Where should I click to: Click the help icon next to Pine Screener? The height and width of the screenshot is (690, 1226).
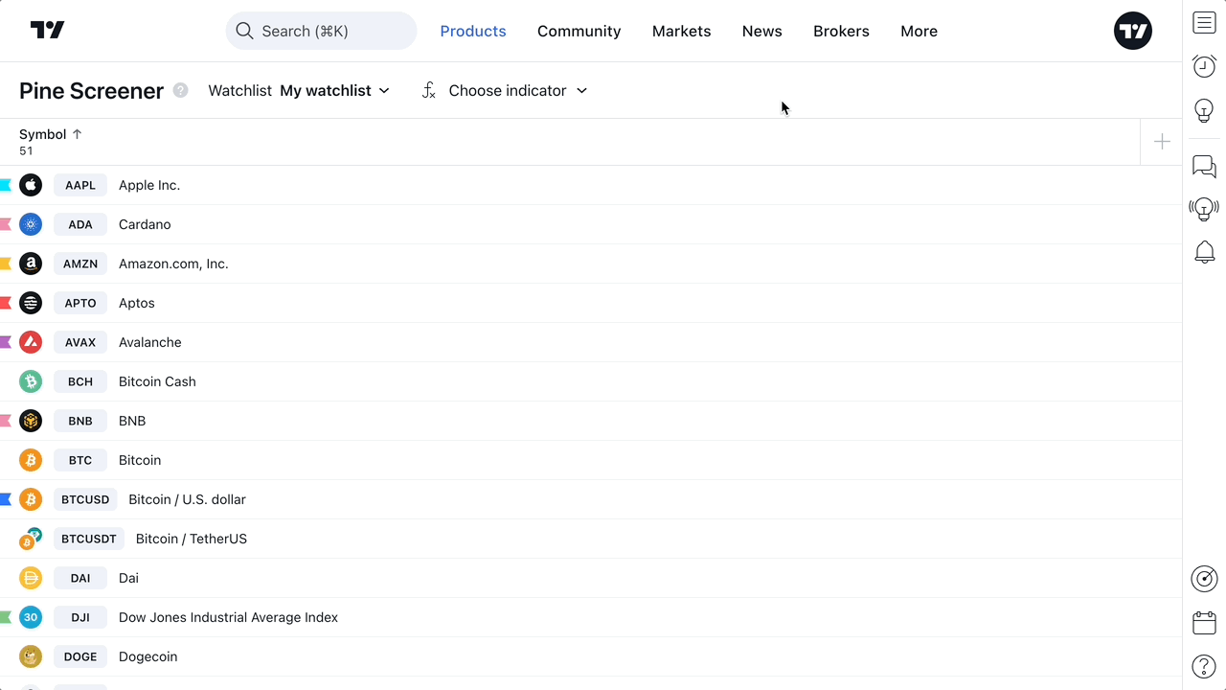[x=181, y=90]
